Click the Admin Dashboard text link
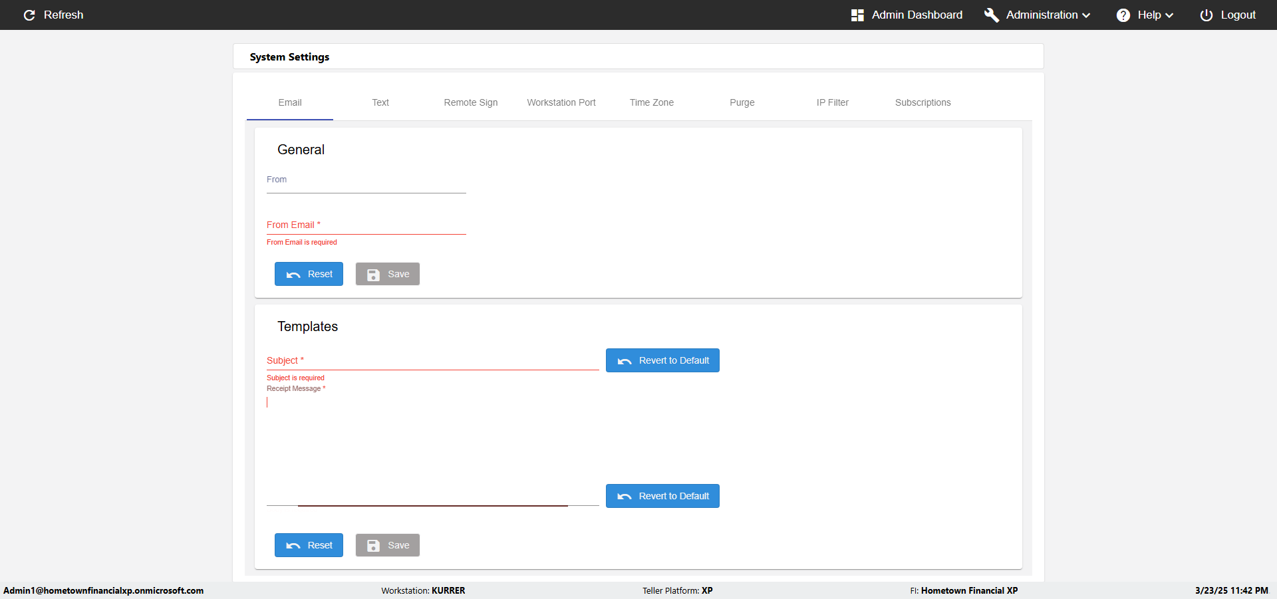This screenshot has height=599, width=1277. (x=917, y=15)
